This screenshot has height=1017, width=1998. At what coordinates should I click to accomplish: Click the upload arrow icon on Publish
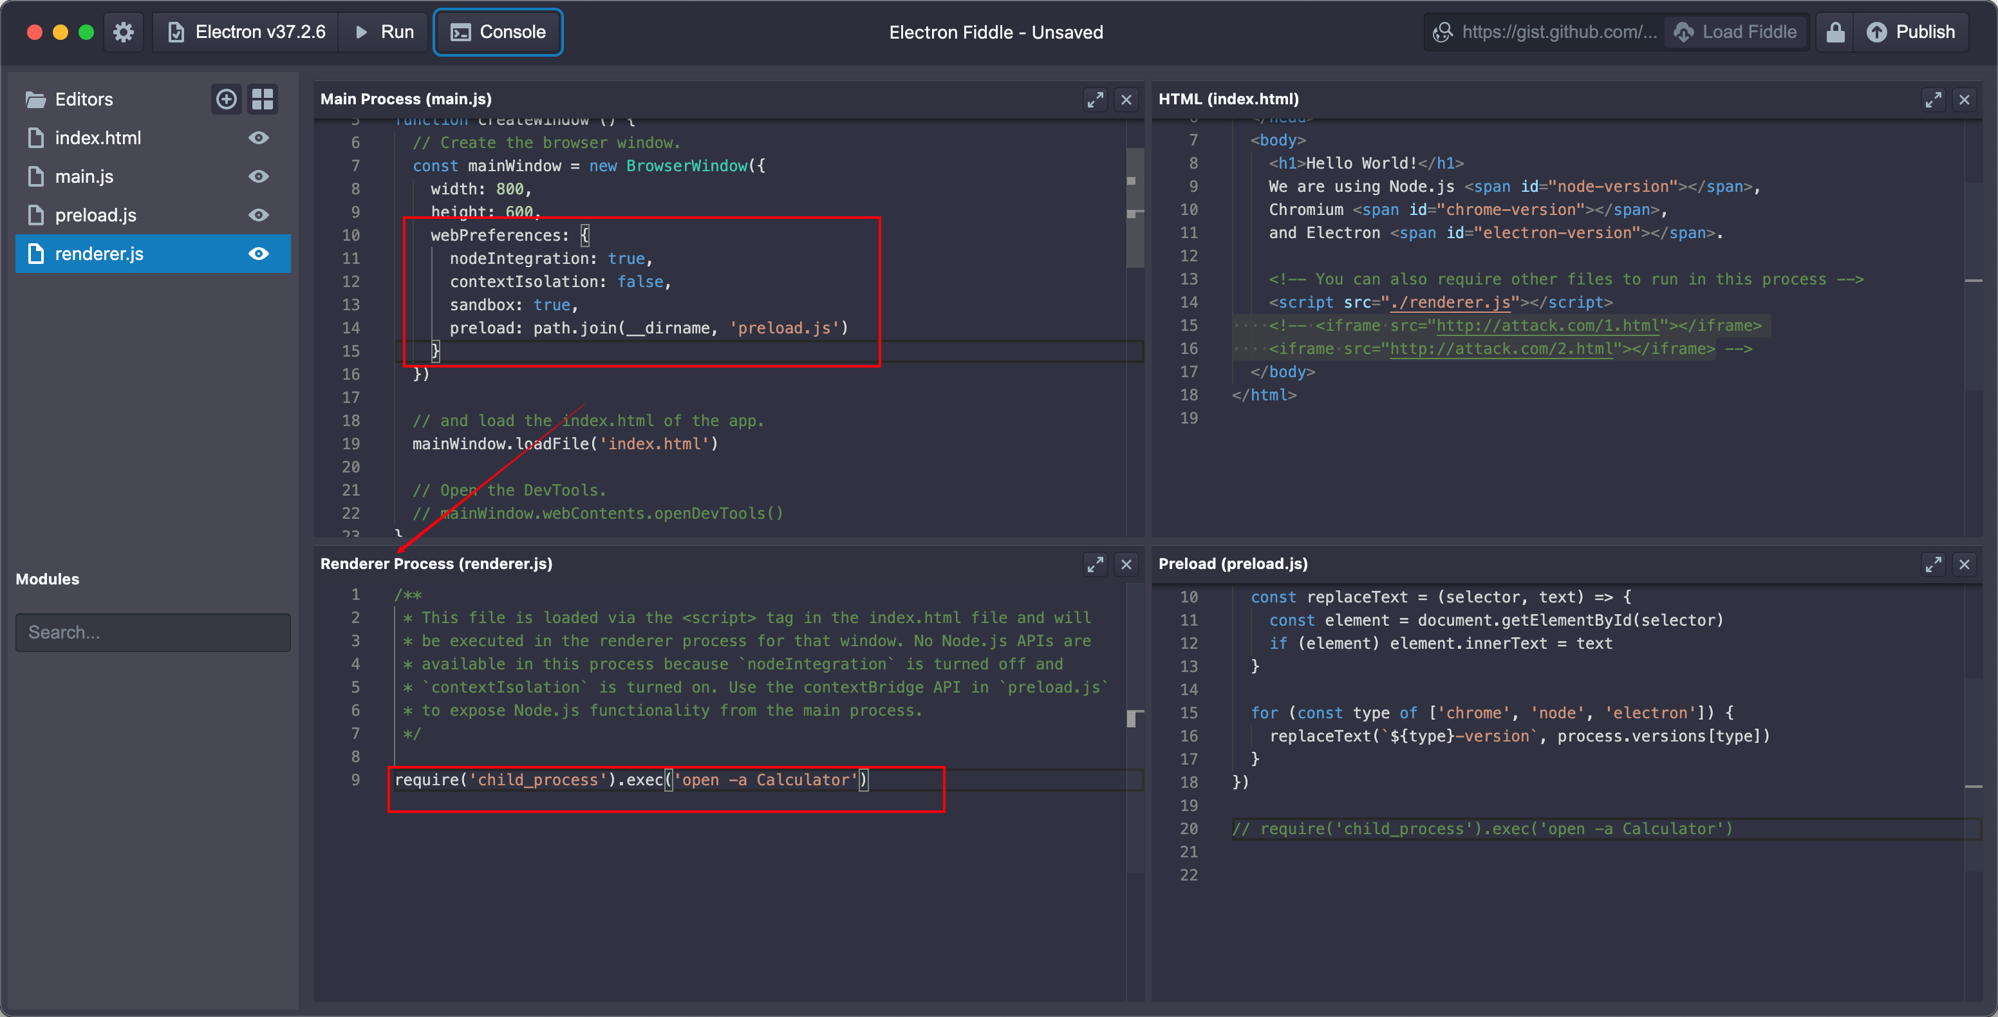[1876, 32]
